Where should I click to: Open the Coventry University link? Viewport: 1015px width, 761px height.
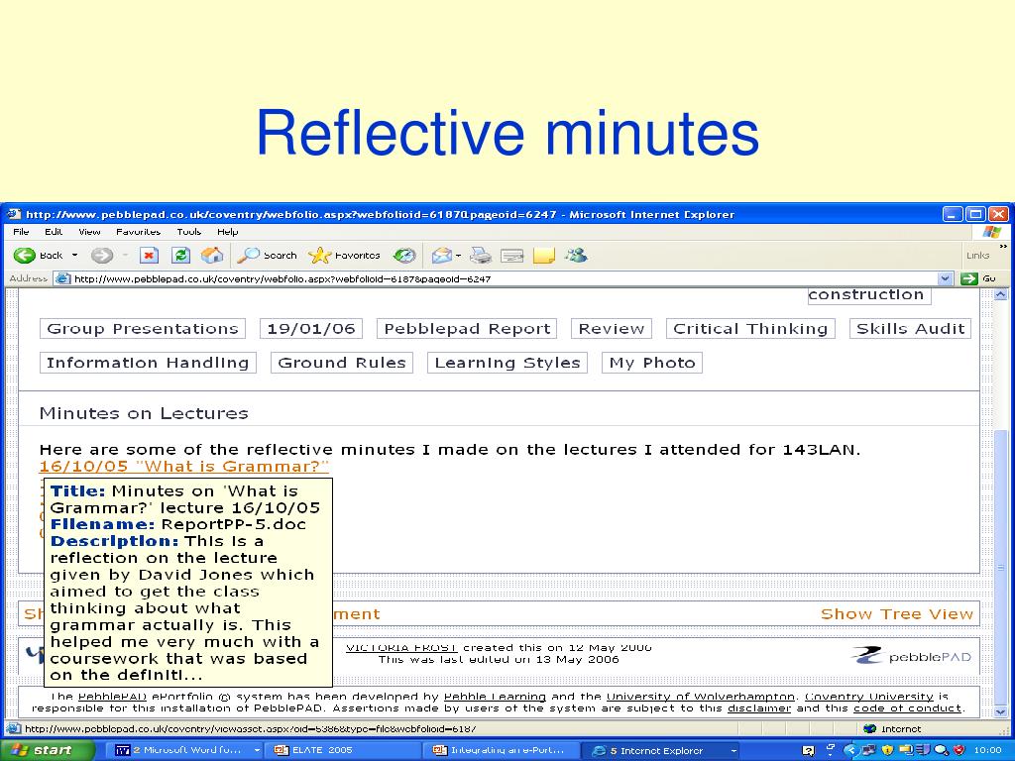coord(868,697)
